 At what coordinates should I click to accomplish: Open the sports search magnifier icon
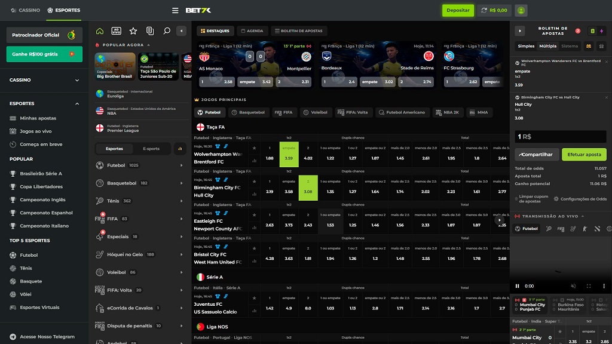(x=167, y=31)
